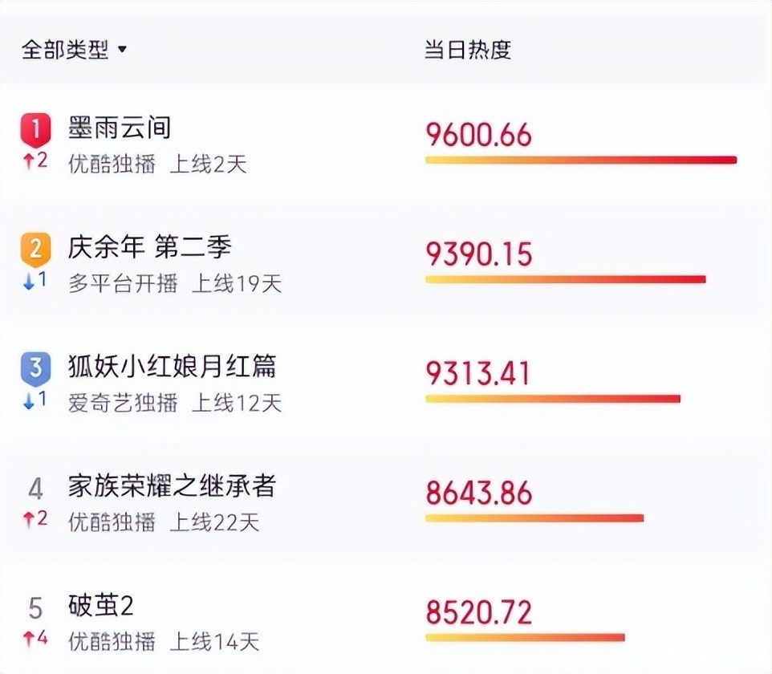The image size is (772, 674).
Task: Select the show 破茧2
Action: point(101,606)
